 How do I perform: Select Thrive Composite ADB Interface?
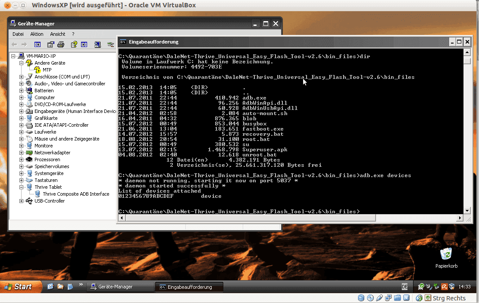76,194
